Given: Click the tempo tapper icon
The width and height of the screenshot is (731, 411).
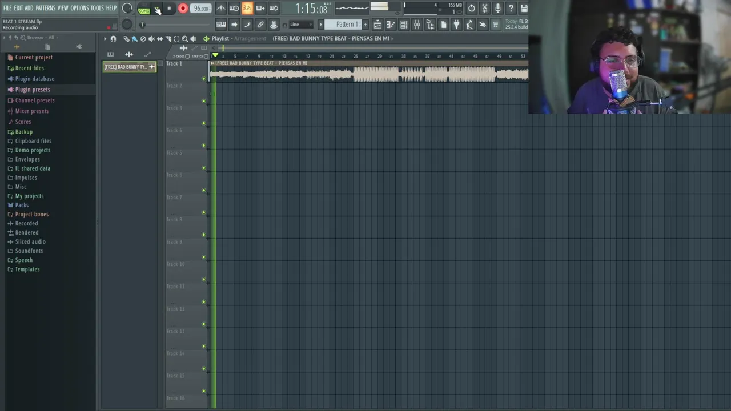Looking at the screenshot, I should (x=469, y=25).
